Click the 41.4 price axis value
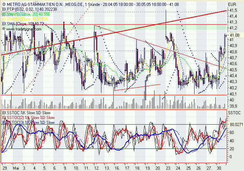This screenshot has height=171, width=244. click(x=233, y=16)
